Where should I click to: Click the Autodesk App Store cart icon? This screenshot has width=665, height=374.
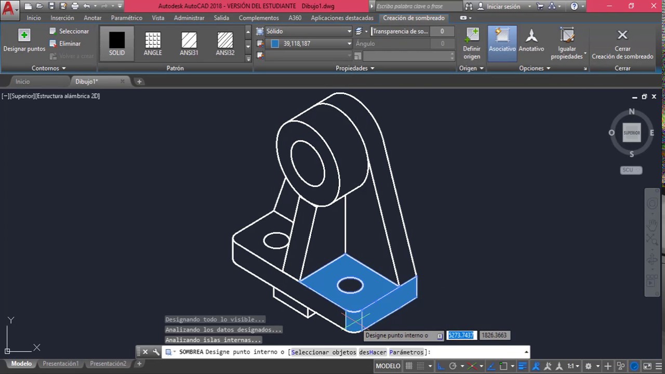[x=540, y=6]
